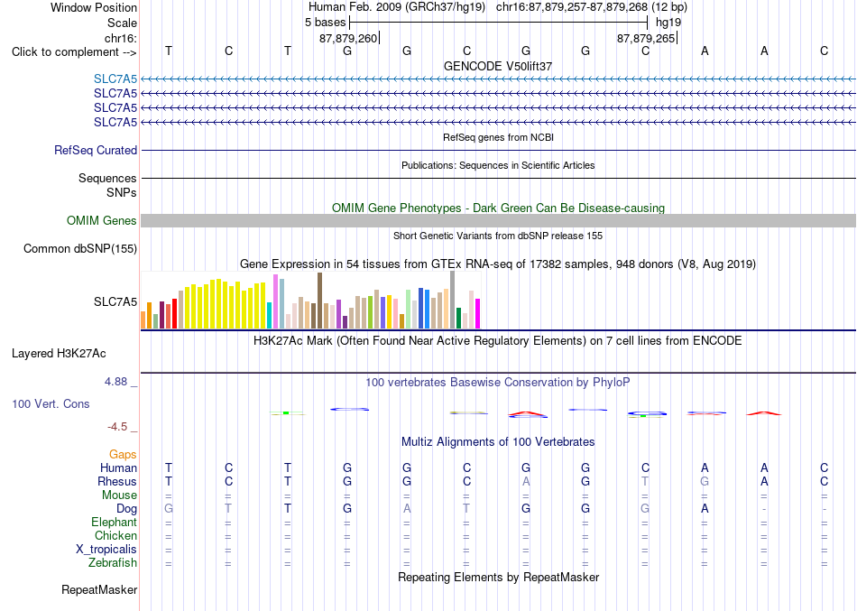This screenshot has width=857, height=611.
Task: Open the 'Short Genetic Variants from dbSNP' title
Action: click(498, 236)
